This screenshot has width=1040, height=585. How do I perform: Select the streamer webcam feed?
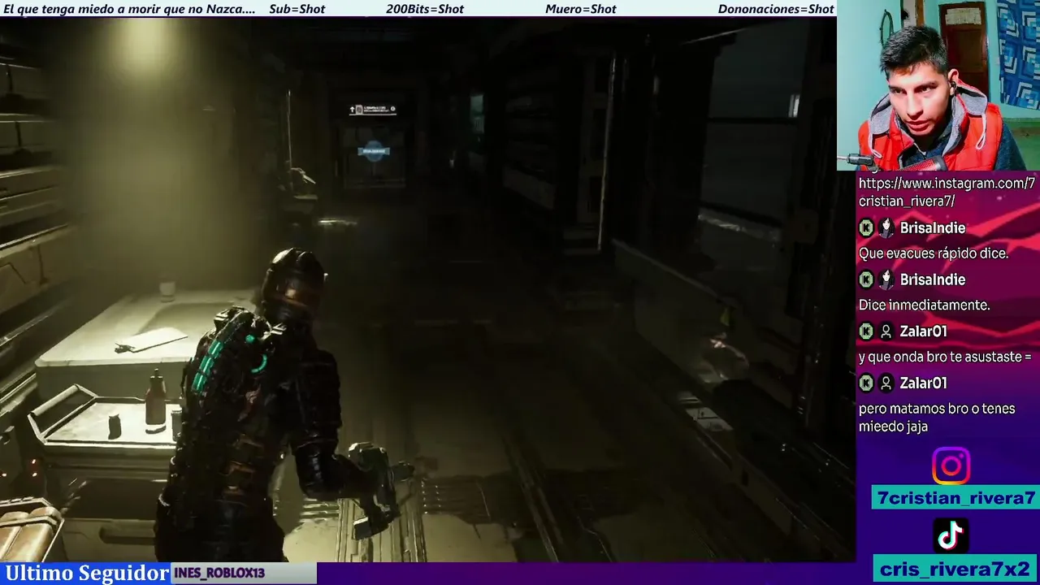pos(938,85)
